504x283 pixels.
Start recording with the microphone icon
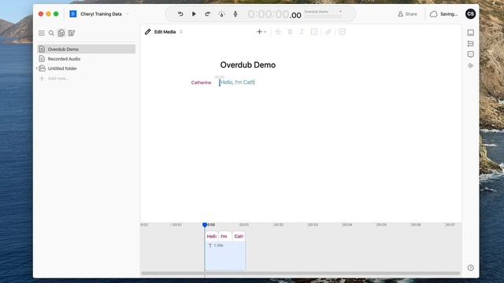click(x=235, y=14)
